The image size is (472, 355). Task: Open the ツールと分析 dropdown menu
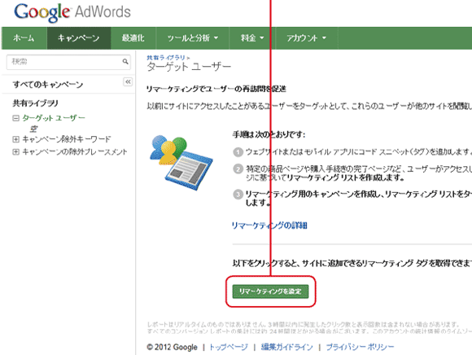[x=193, y=38]
